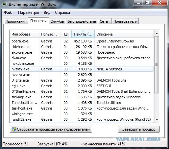Open the Параметры menu
The height and width of the screenshot is (149, 169).
click(29, 12)
